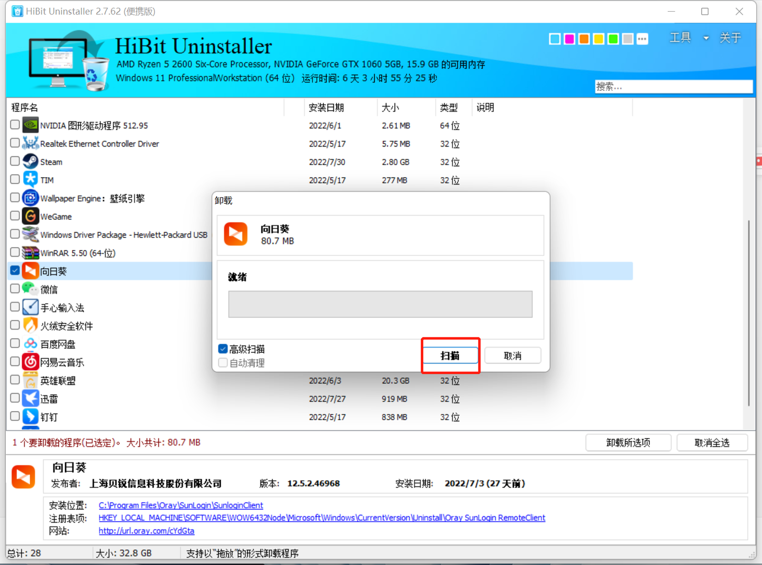762x565 pixels.
Task: Click the 微信 program icon
Action: click(30, 289)
